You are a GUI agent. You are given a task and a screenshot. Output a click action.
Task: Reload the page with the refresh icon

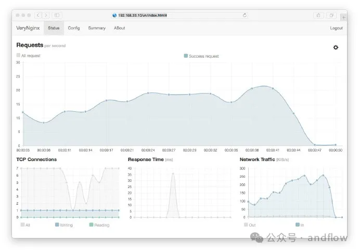[x=245, y=15]
